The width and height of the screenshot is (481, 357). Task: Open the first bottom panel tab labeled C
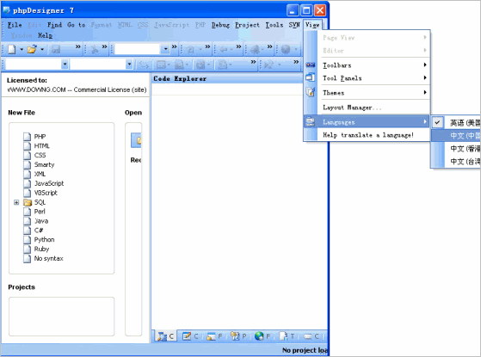click(x=165, y=336)
